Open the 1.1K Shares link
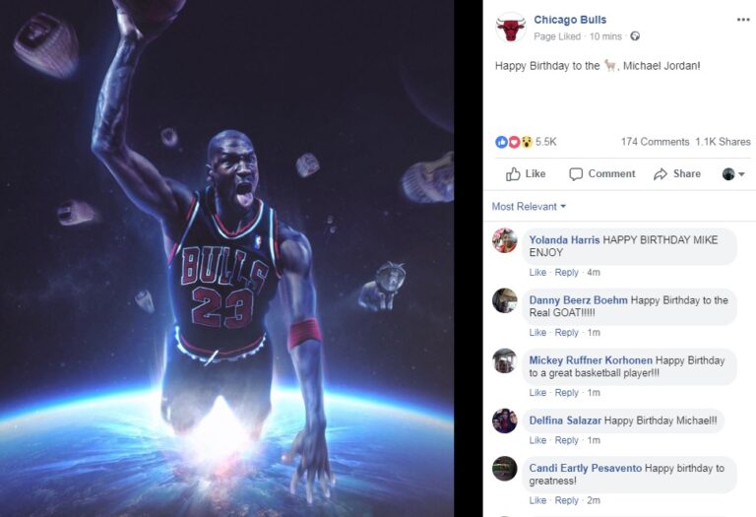 tap(723, 142)
